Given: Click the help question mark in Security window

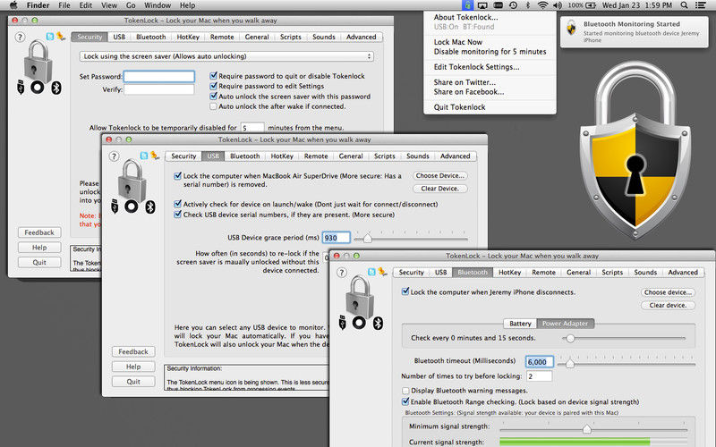Looking at the screenshot, I should [20, 38].
